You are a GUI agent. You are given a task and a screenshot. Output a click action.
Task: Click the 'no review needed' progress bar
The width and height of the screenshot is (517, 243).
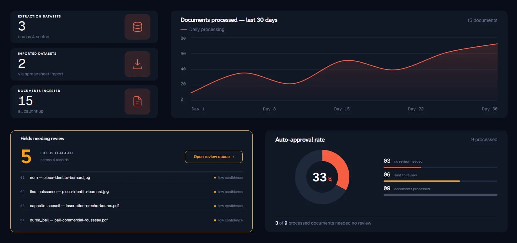tap(440, 168)
